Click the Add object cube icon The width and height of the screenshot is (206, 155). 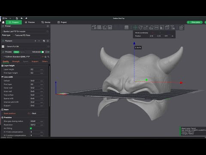[94, 28]
